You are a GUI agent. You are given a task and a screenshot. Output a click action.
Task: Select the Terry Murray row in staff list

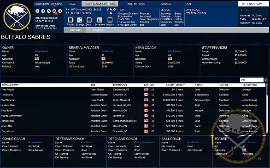coord(133,131)
